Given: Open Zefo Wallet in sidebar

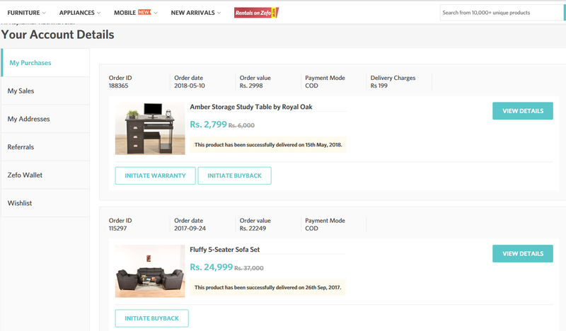Looking at the screenshot, I should pos(45,175).
